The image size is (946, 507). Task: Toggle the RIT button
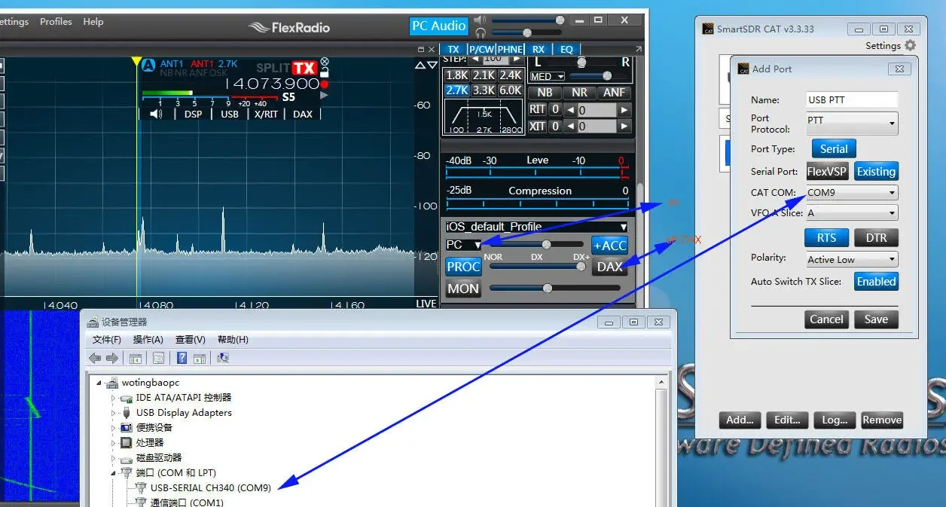537,110
